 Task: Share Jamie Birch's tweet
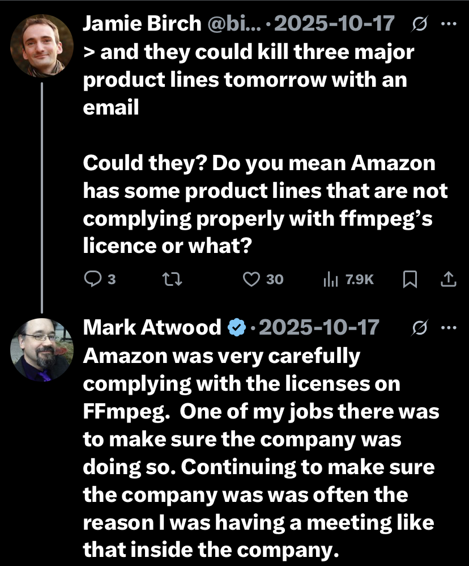point(447,279)
